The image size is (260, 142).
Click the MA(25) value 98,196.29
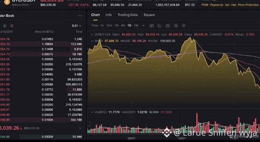click(x=139, y=41)
